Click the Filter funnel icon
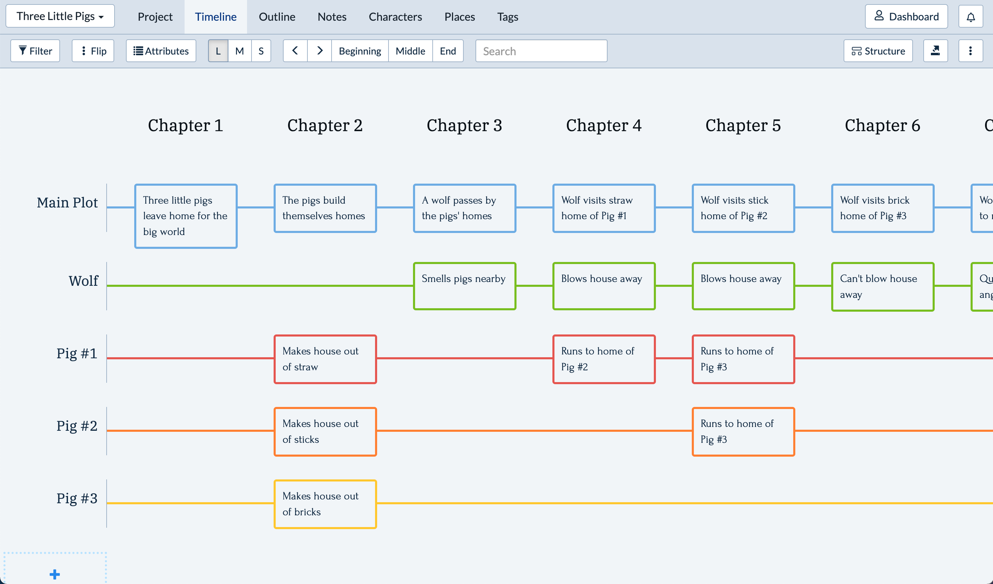The height and width of the screenshot is (584, 993). 23,50
